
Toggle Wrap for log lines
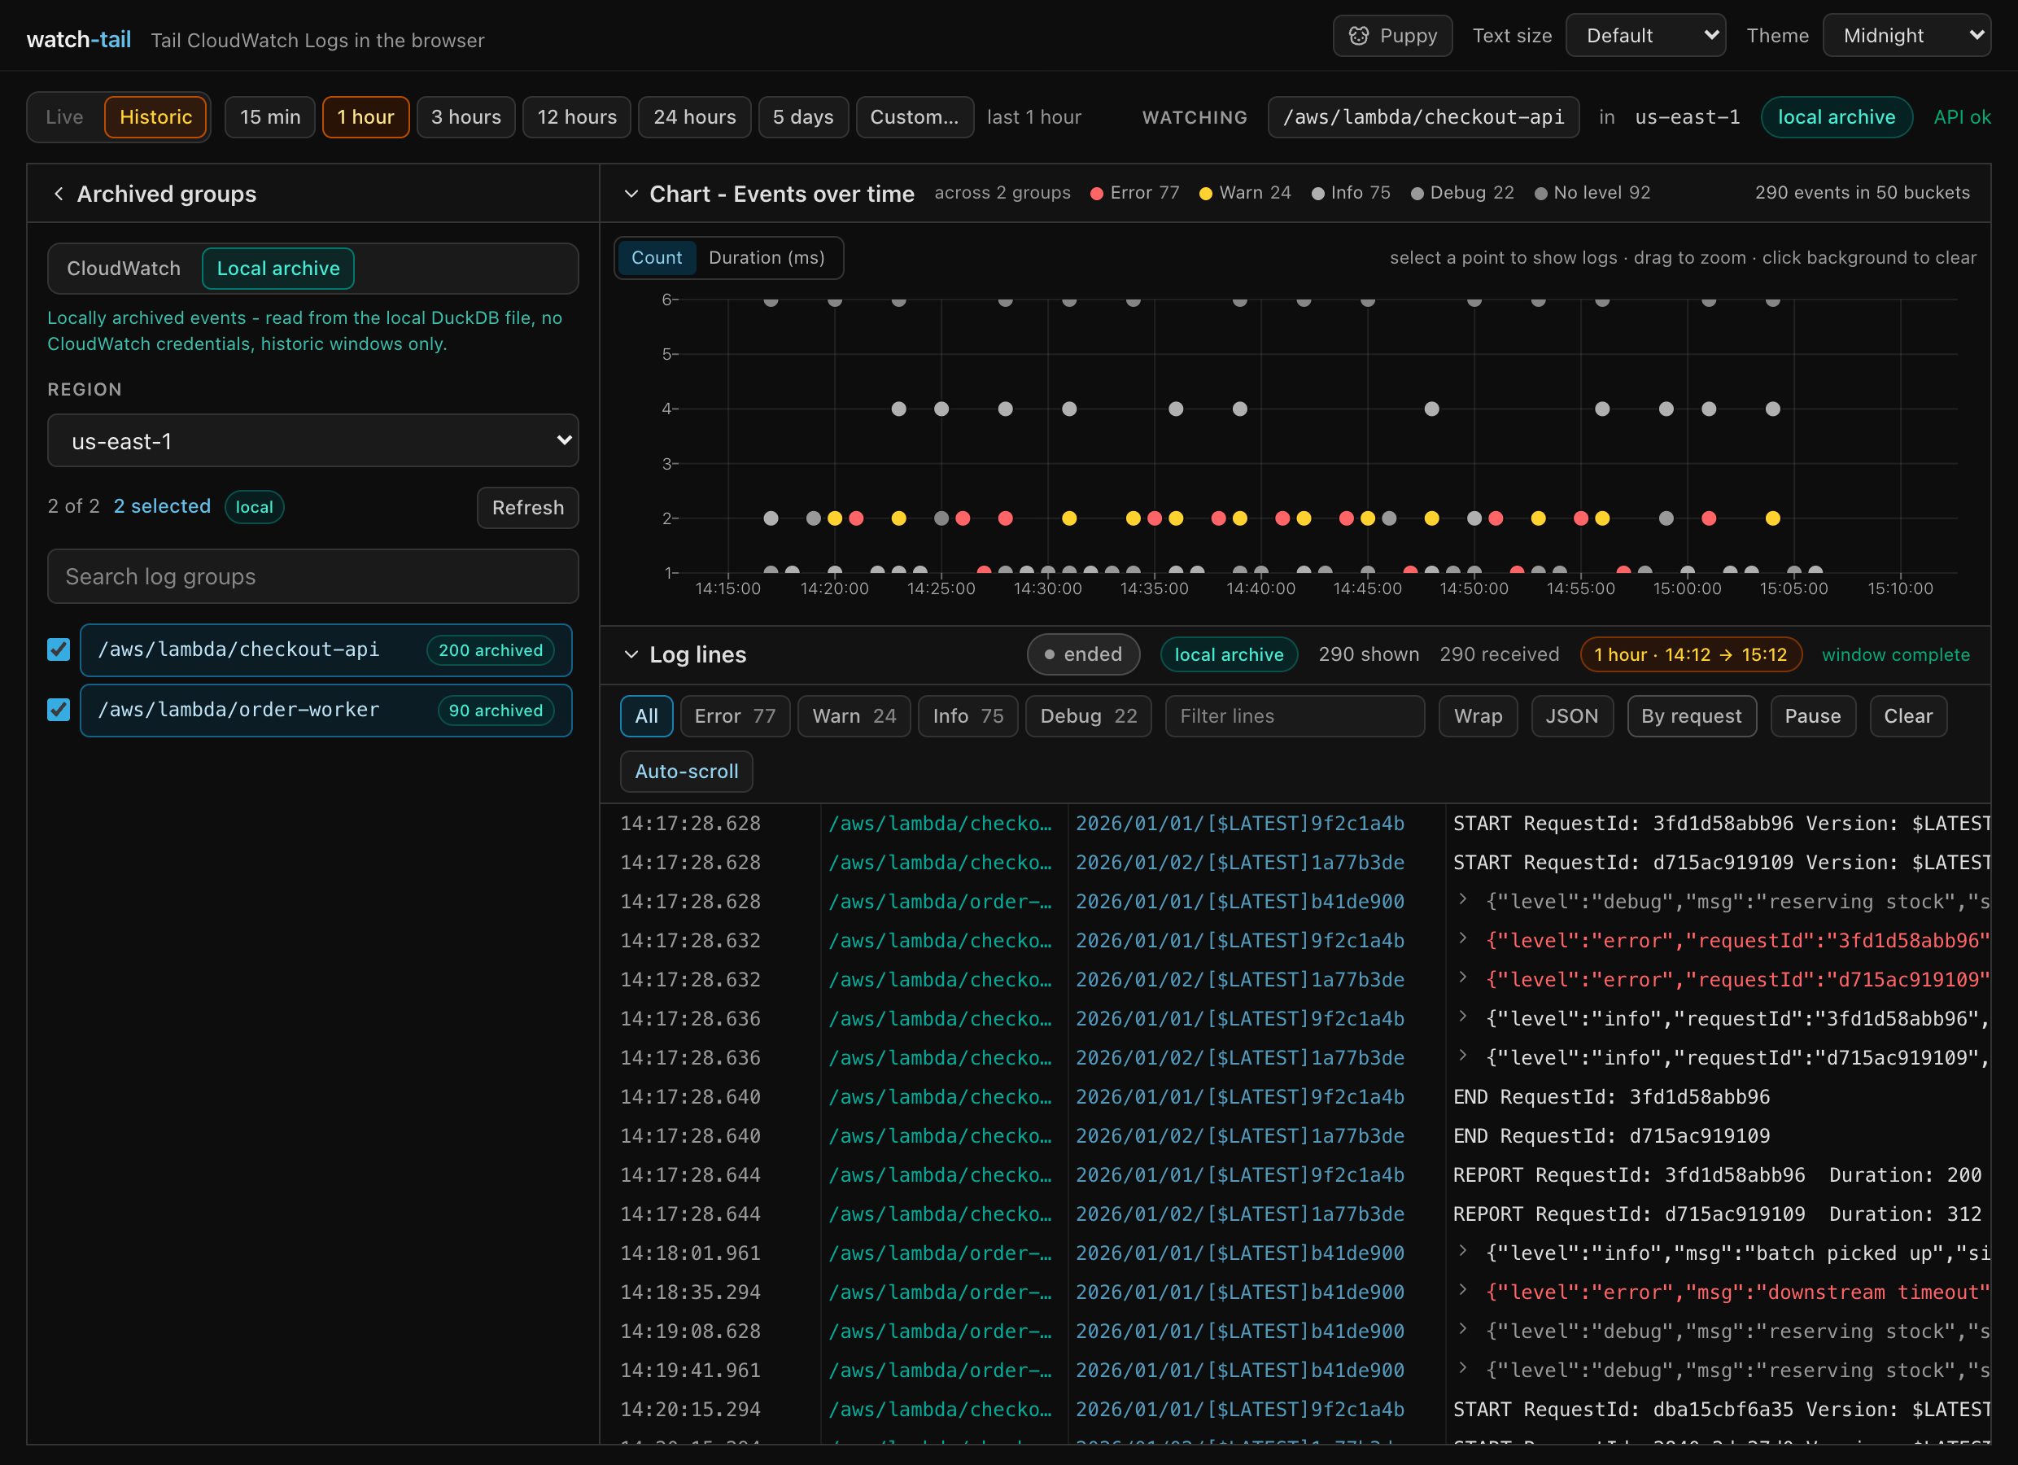pyautogui.click(x=1478, y=716)
